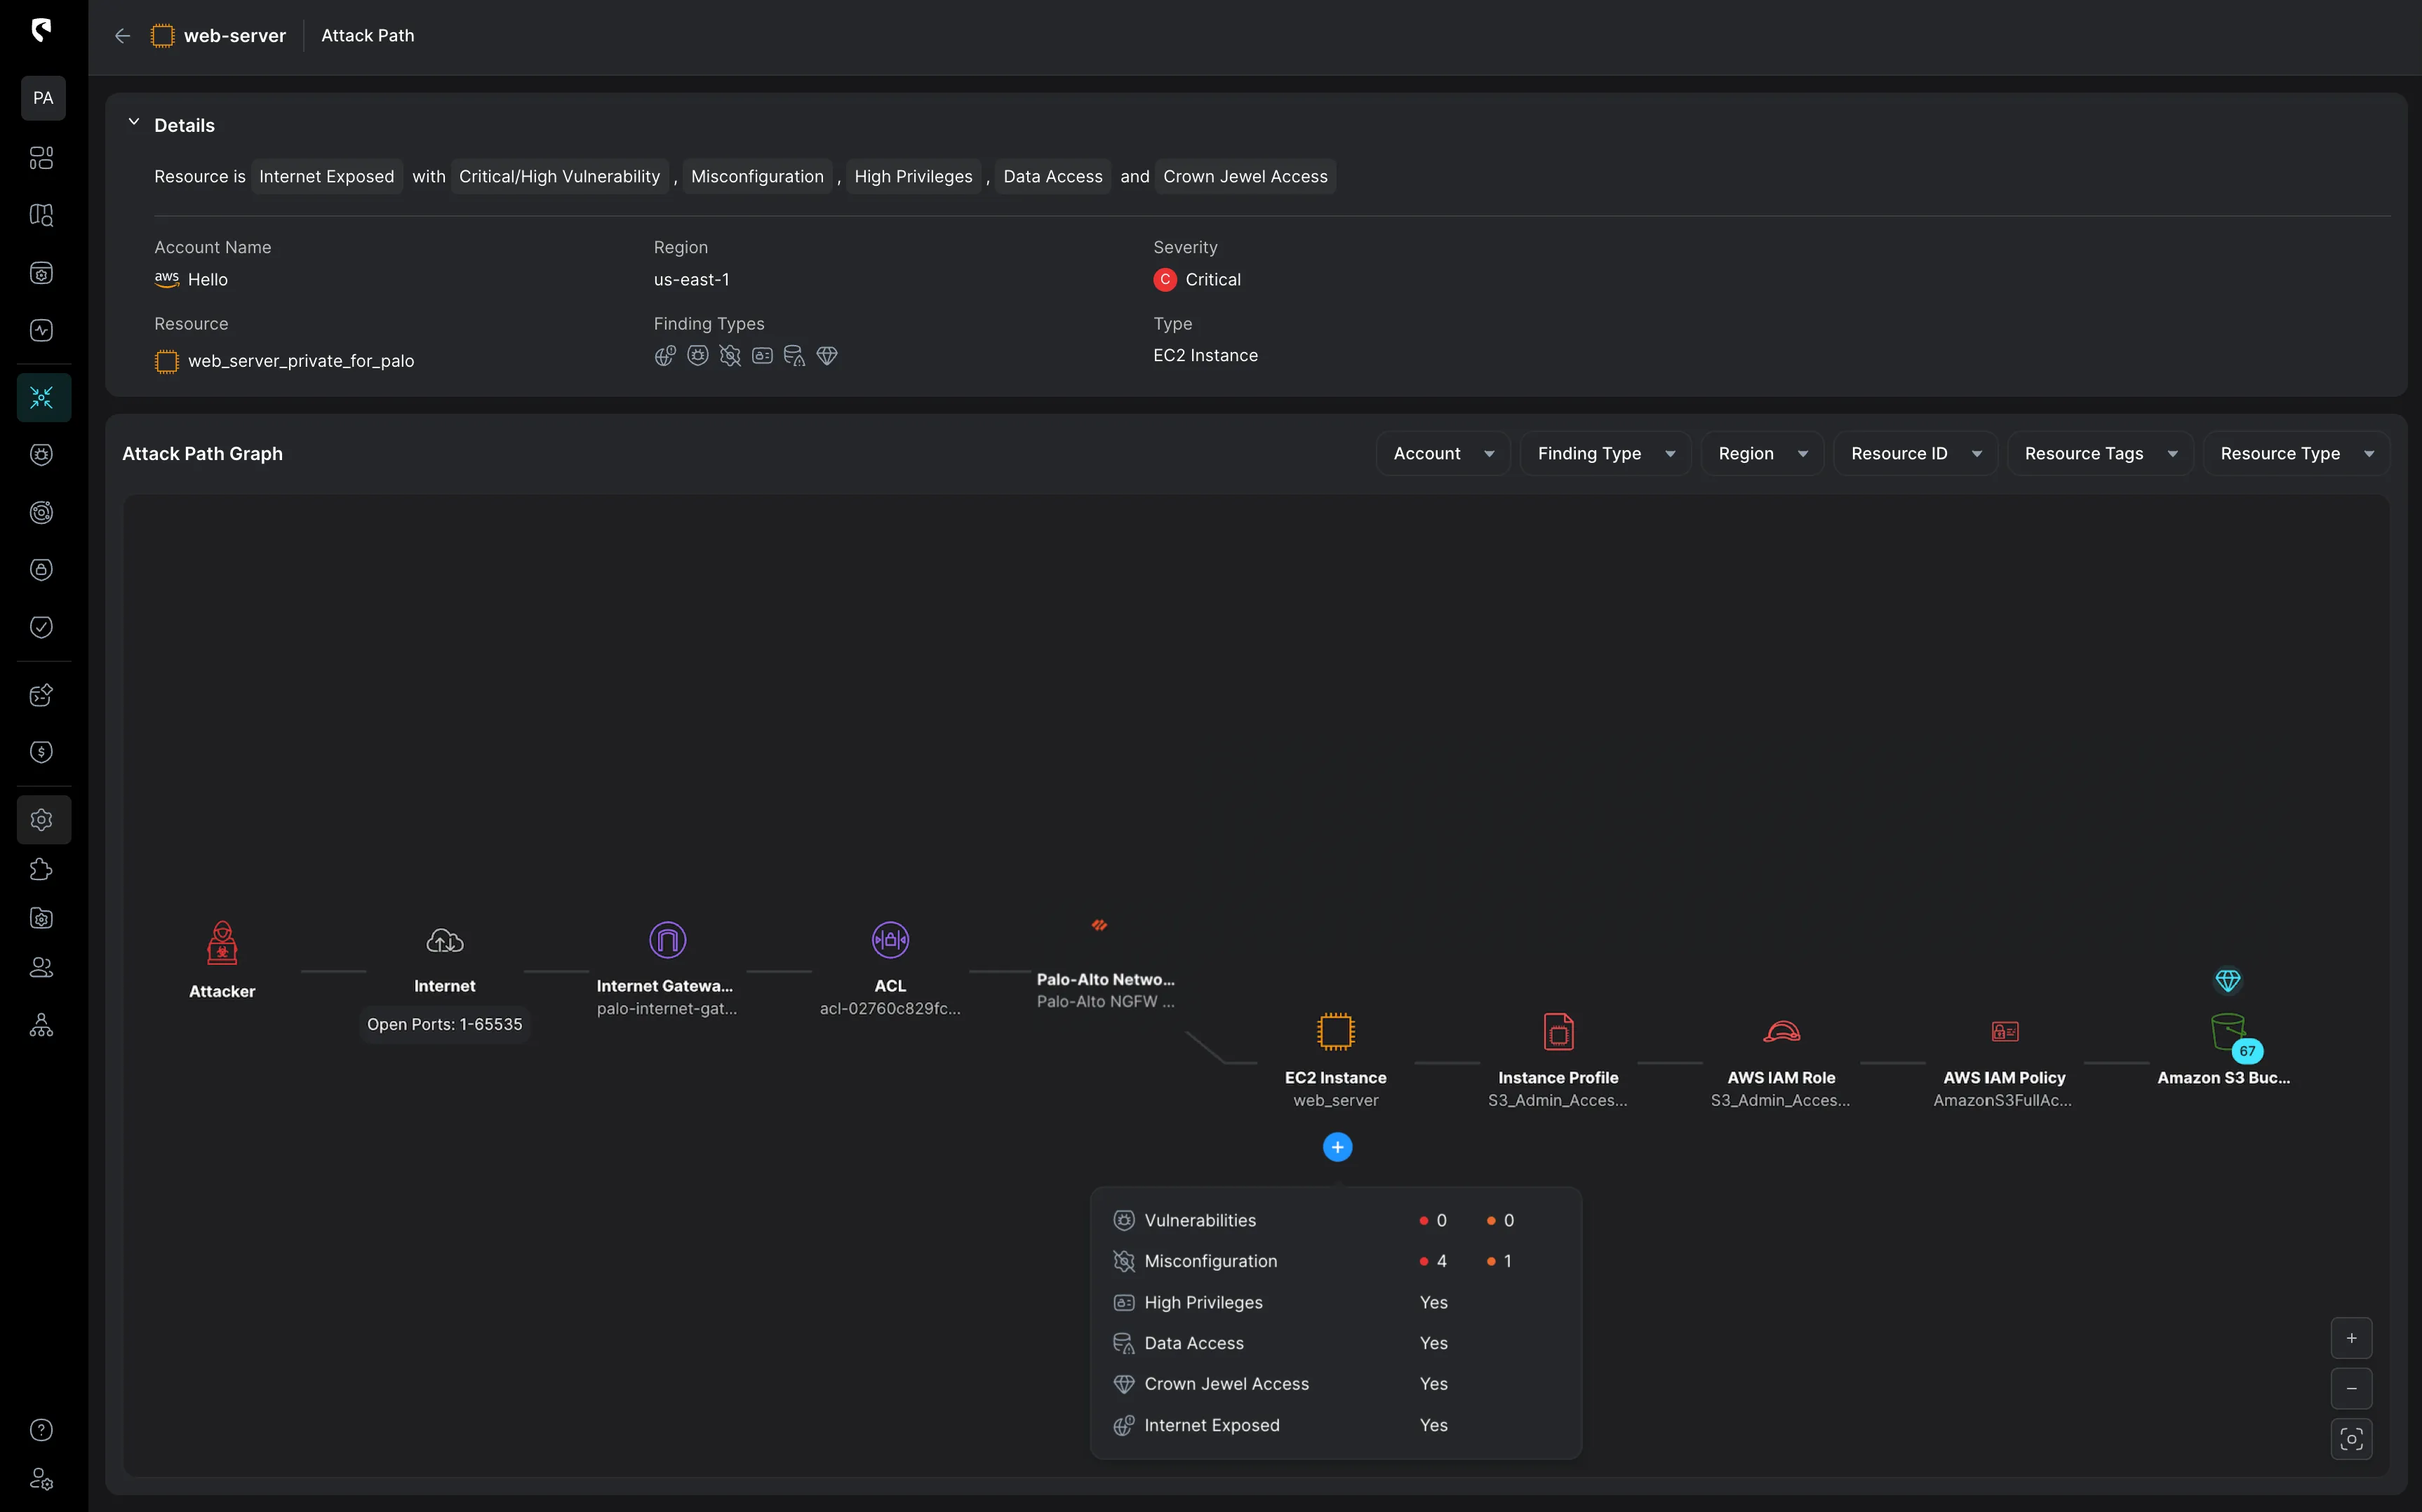Open the padlock shield icon in sidebar

[41, 570]
